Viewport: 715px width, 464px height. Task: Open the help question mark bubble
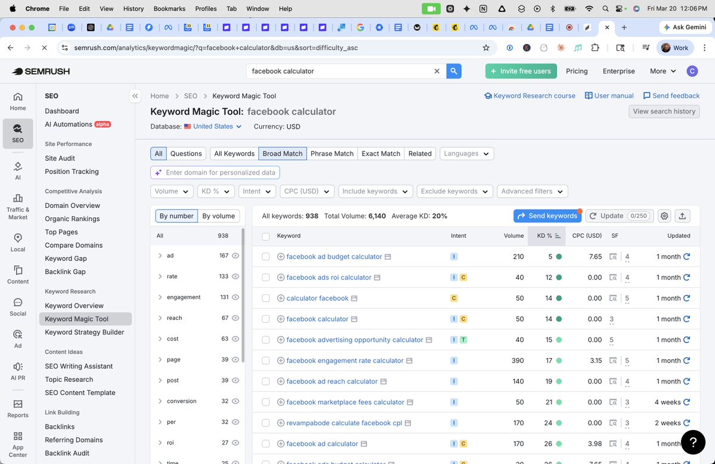[x=693, y=442]
